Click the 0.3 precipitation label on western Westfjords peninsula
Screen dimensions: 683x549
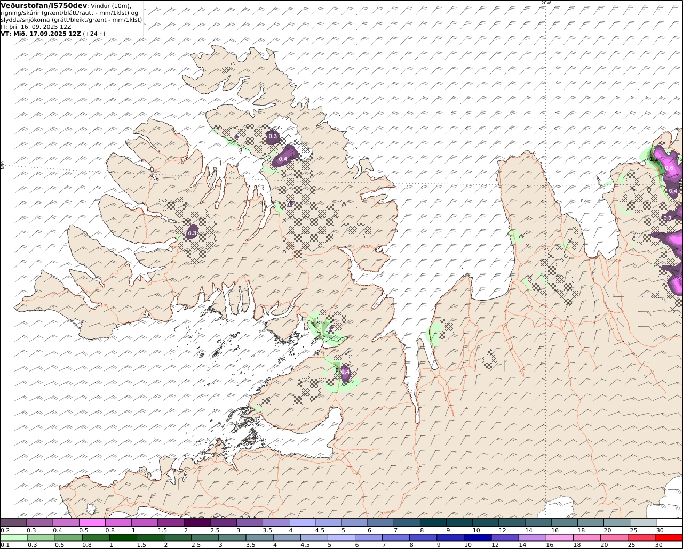[192, 233]
